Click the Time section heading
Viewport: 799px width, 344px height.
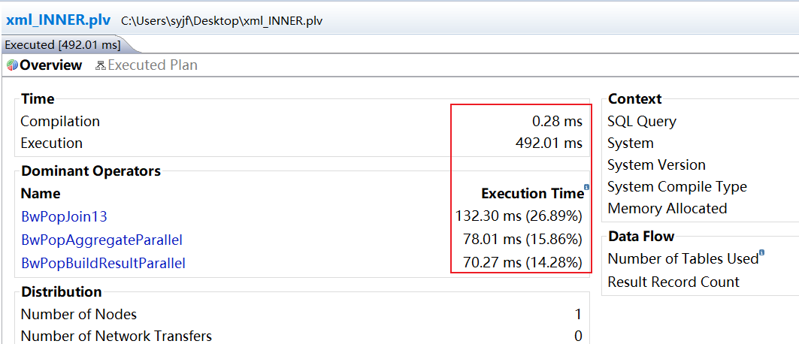(38, 98)
